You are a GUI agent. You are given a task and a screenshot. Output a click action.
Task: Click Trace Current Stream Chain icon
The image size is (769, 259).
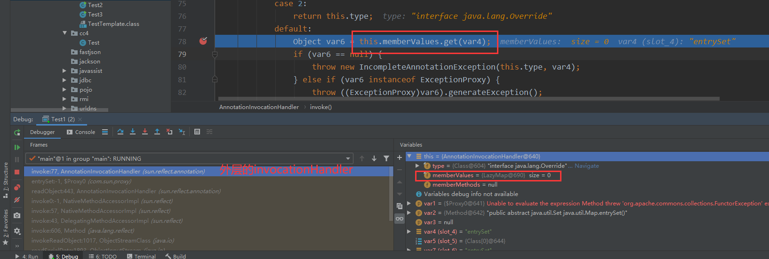(209, 132)
